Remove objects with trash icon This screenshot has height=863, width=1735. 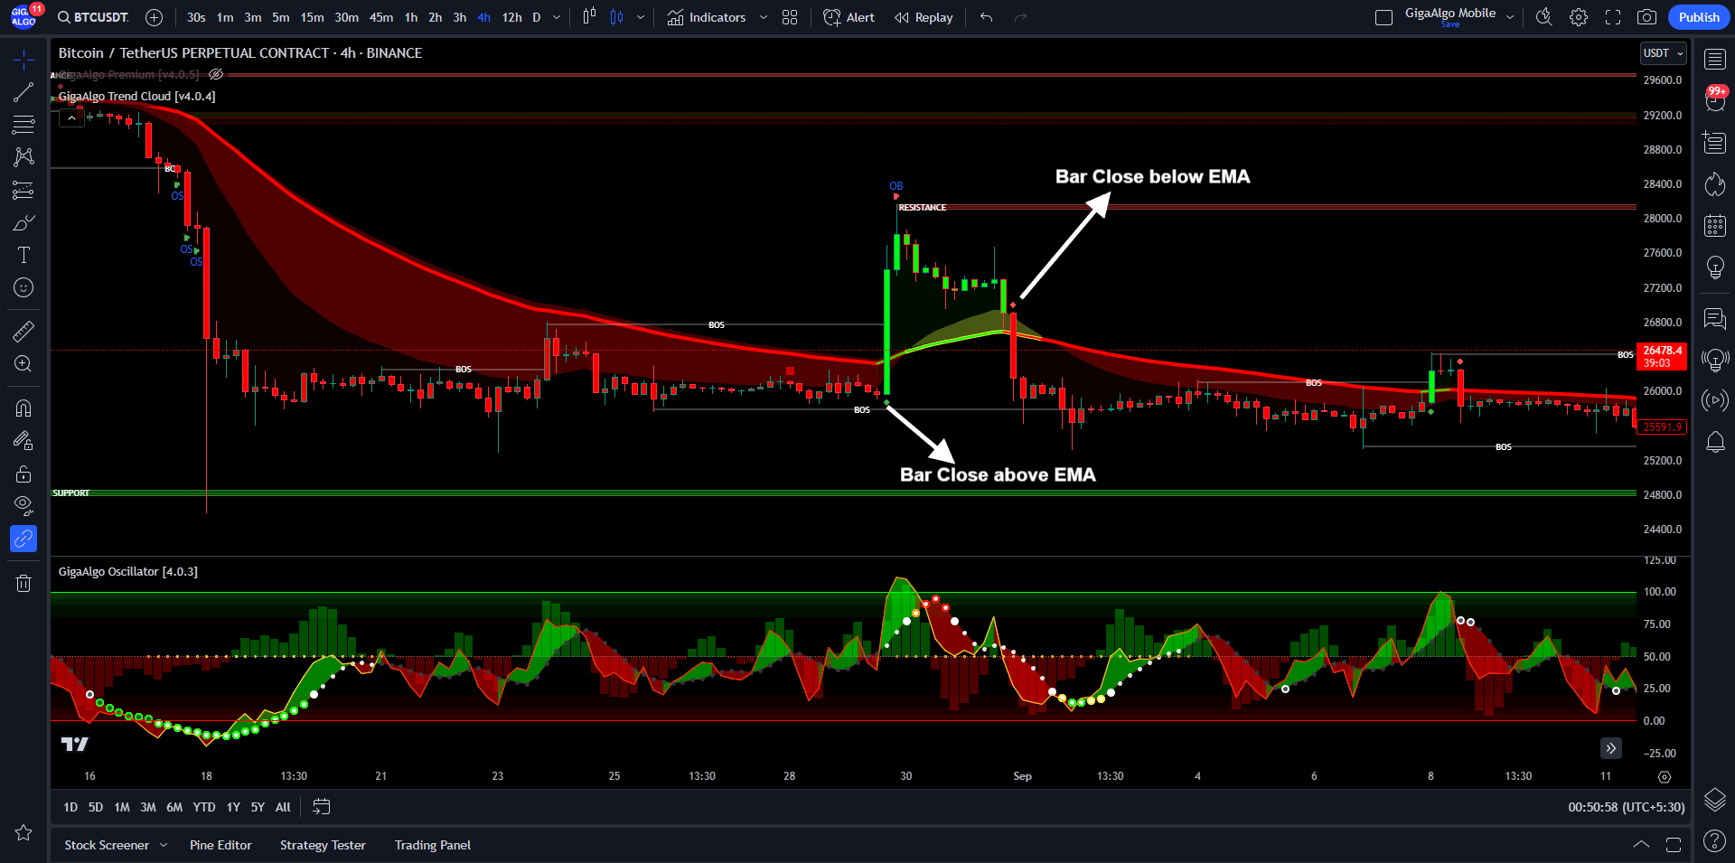click(x=23, y=583)
